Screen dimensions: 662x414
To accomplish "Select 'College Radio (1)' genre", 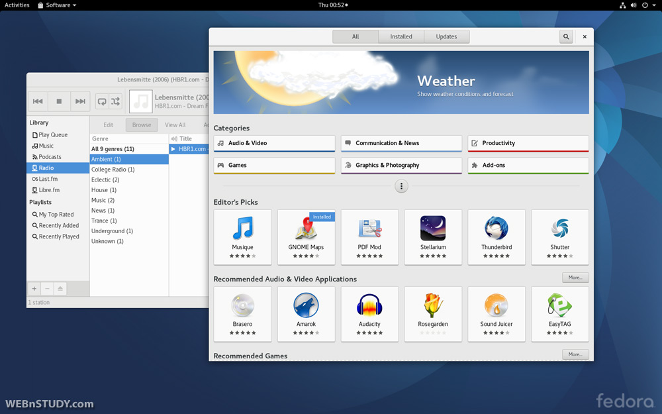I will (129, 170).
